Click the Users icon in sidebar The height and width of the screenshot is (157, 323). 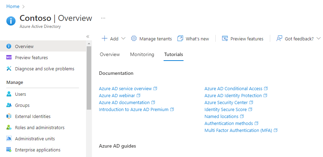[x=9, y=94]
